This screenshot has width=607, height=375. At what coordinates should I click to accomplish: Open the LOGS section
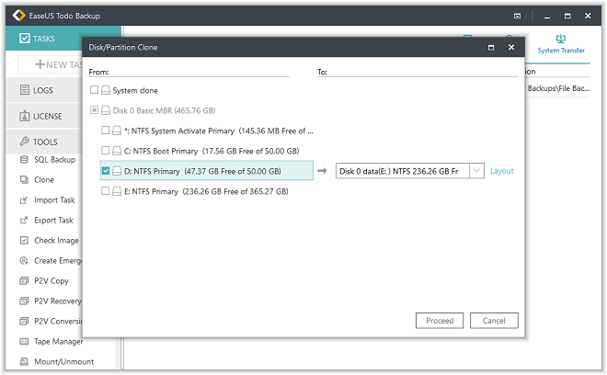coord(43,91)
